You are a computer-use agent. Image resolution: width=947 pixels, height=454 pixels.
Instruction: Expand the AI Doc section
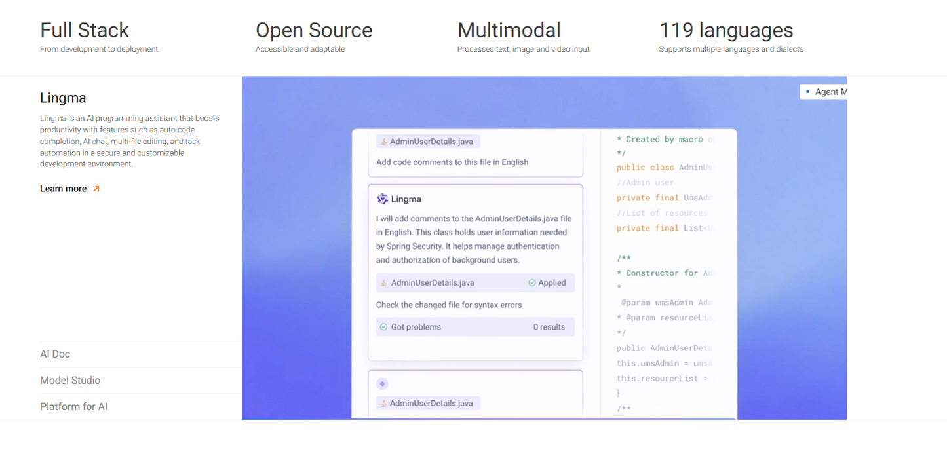pyautogui.click(x=55, y=354)
